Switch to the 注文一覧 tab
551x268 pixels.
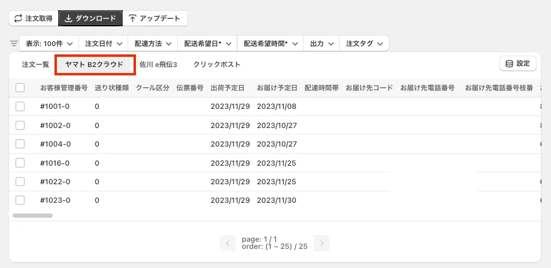(35, 65)
